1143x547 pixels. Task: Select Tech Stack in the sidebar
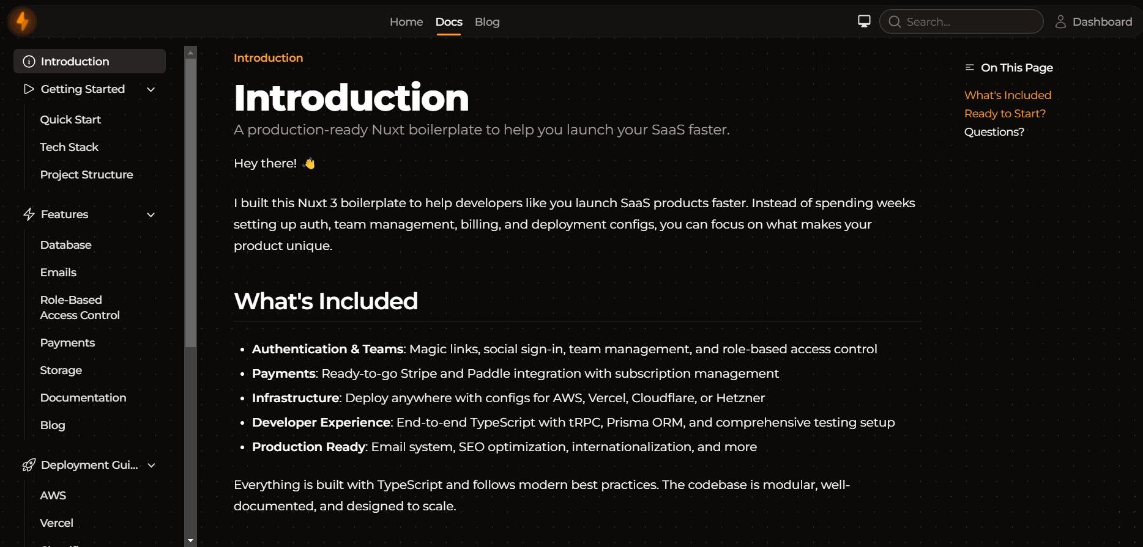[x=69, y=147]
